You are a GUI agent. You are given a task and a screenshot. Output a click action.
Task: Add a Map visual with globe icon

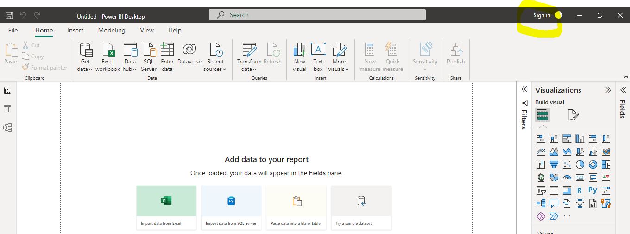pyautogui.click(x=541, y=177)
